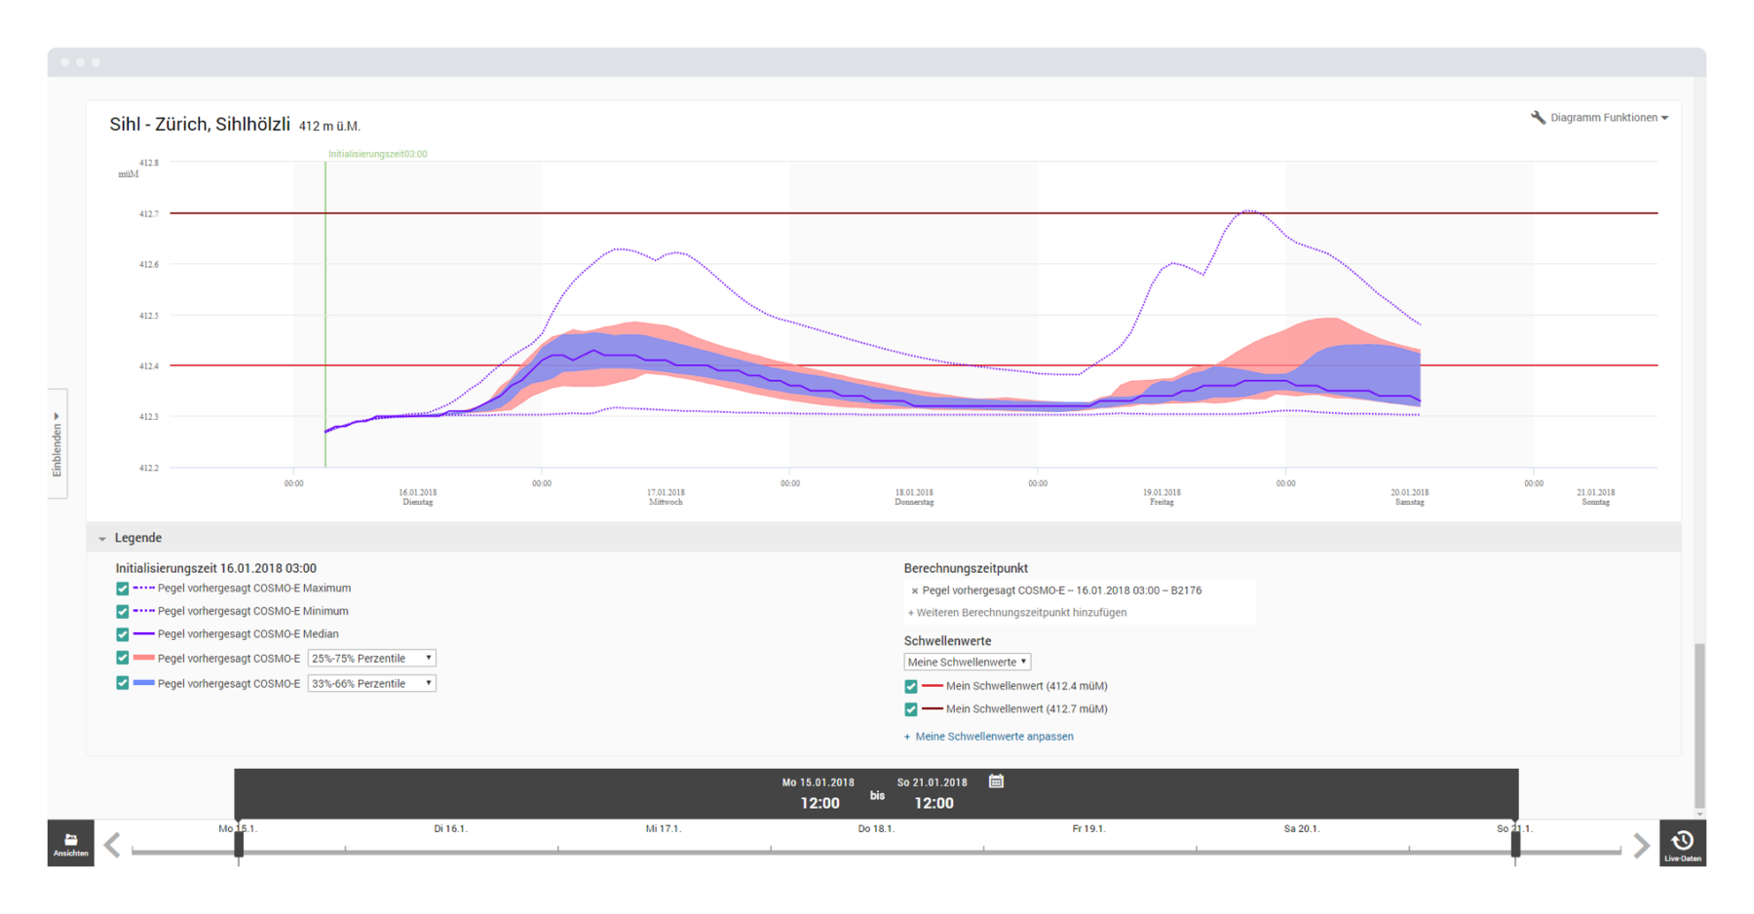This screenshot has height=914, width=1754.
Task: Uncheck the blue COSMO-E percentile band checkbox
Action: (x=122, y=684)
